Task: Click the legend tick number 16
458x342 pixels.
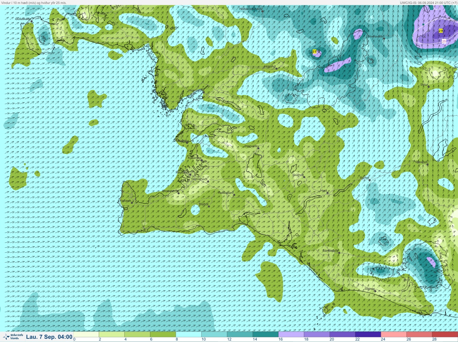Action: [281, 340]
